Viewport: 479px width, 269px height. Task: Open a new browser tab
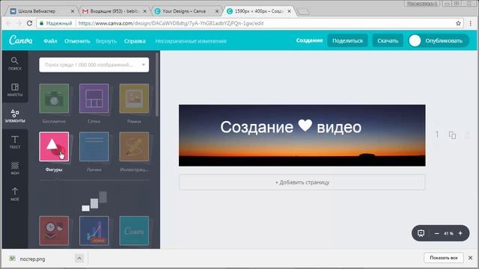point(303,12)
